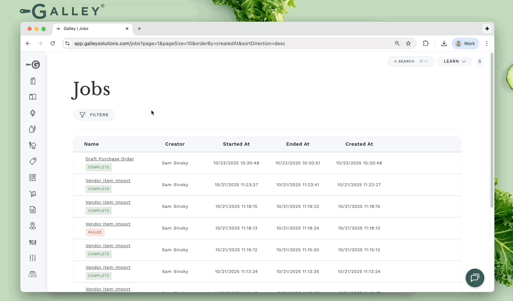
Task: Open a new browser tab
Action: point(139,29)
